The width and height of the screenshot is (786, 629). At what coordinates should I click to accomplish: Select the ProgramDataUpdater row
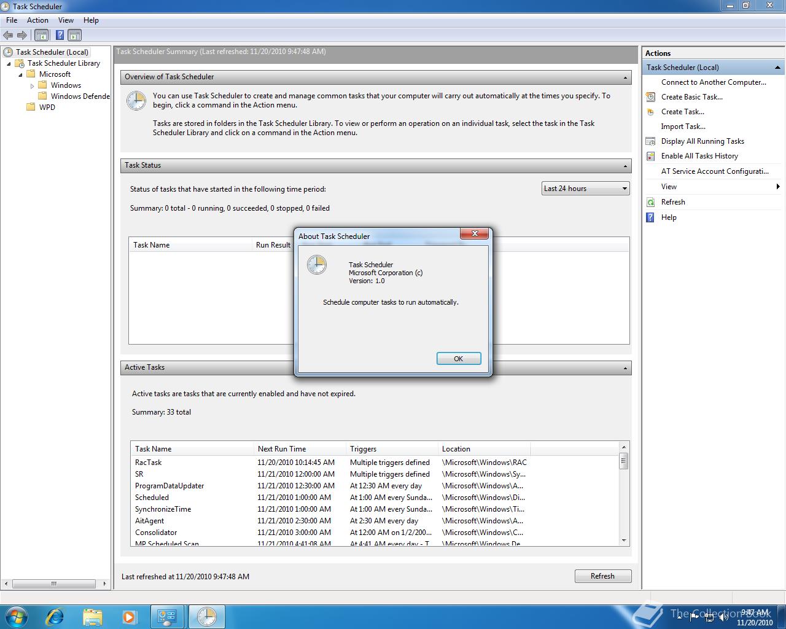tap(375, 486)
